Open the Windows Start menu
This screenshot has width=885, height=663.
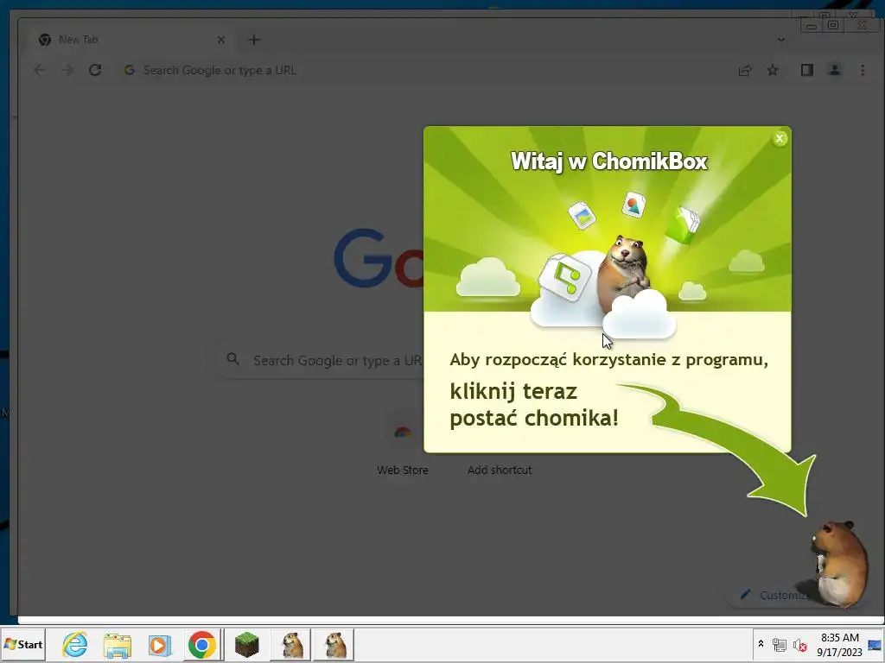click(23, 644)
